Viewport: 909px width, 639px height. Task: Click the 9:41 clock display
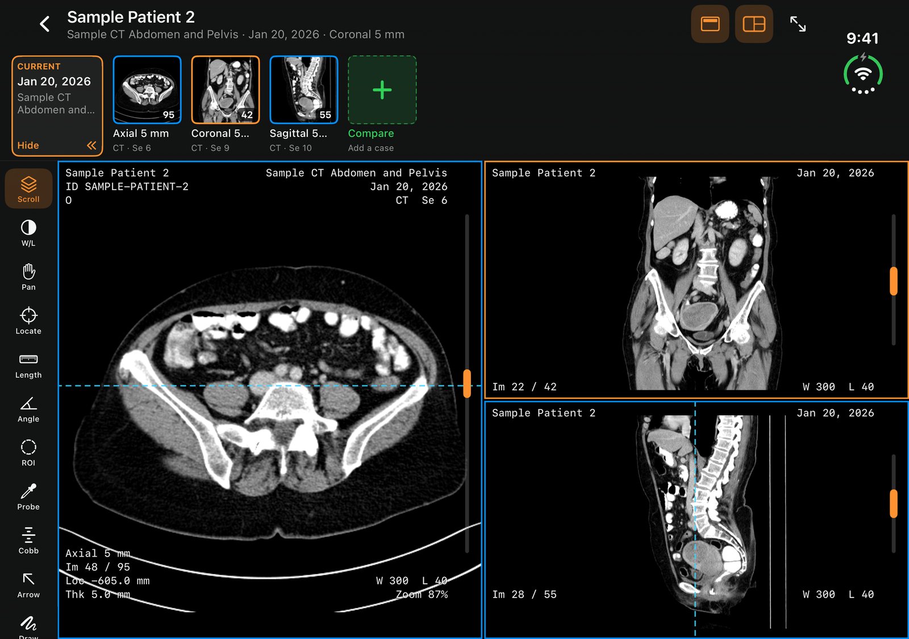[x=862, y=38]
